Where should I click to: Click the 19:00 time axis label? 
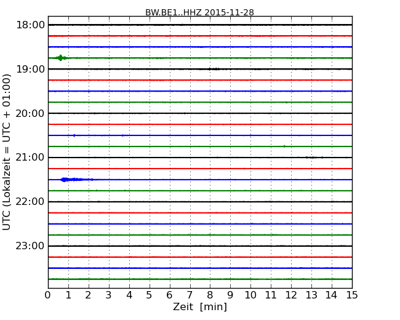click(x=30, y=69)
